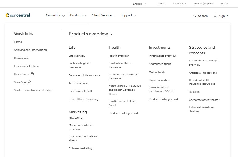Open the English language dropdown
Screen dimensions: 238x157
pyautogui.click(x=139, y=4)
